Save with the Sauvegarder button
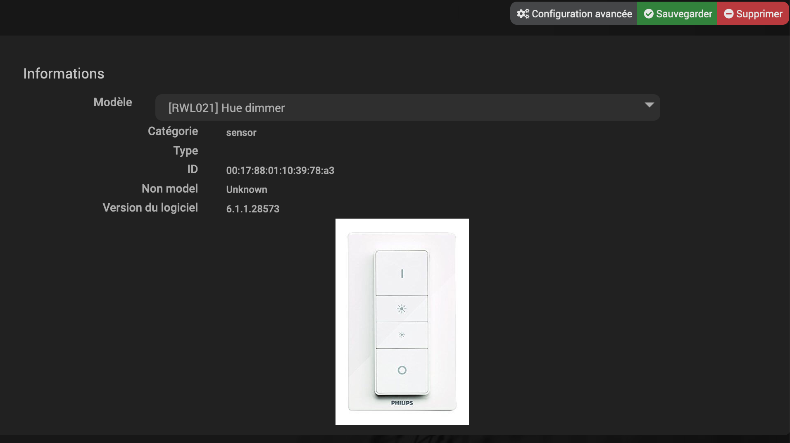Viewport: 790px width, 443px height. [x=677, y=14]
